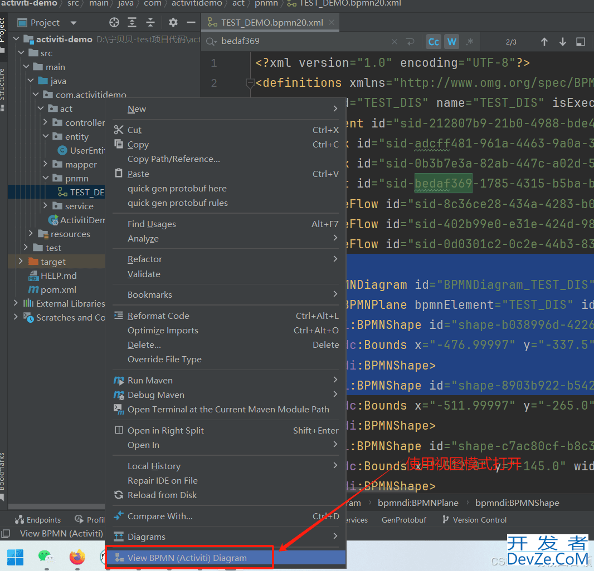
Task: Choose Open in Right Split
Action: [226, 431]
